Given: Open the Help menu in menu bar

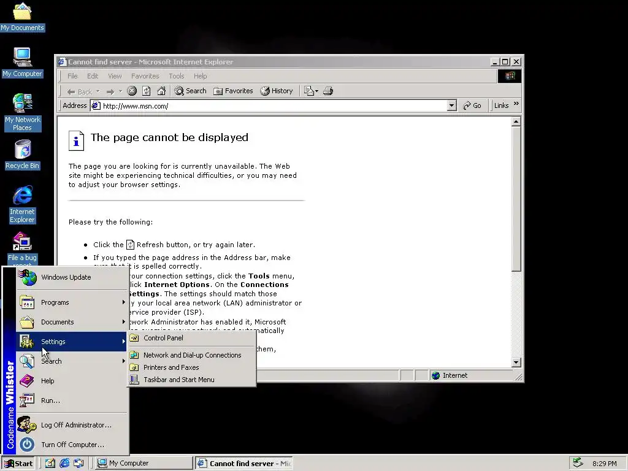Looking at the screenshot, I should (201, 76).
